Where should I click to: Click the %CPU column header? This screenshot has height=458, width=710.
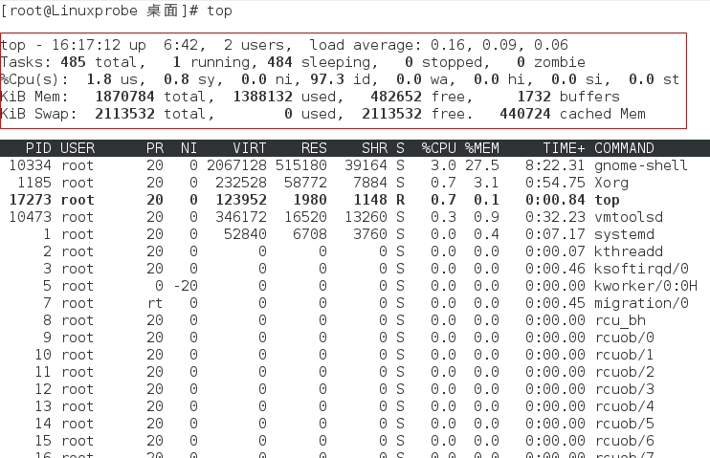439,148
